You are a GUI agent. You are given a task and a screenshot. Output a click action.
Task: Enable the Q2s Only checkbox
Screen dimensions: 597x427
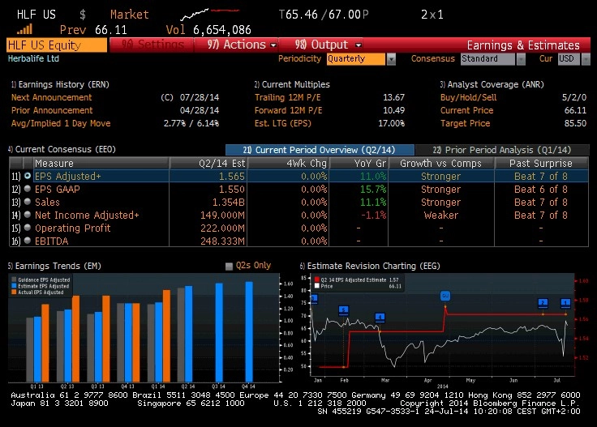[229, 266]
